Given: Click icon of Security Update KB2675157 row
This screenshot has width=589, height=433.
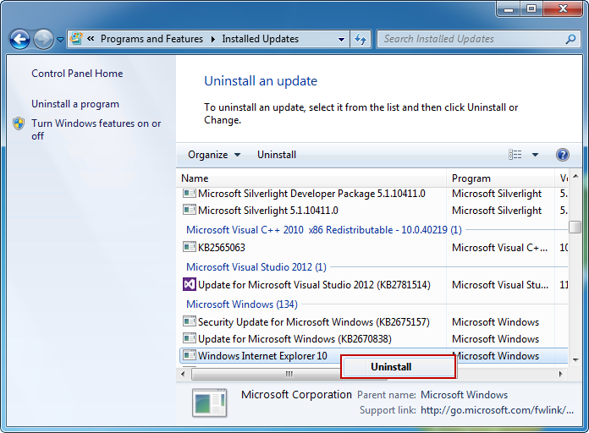Looking at the screenshot, I should click(x=190, y=321).
